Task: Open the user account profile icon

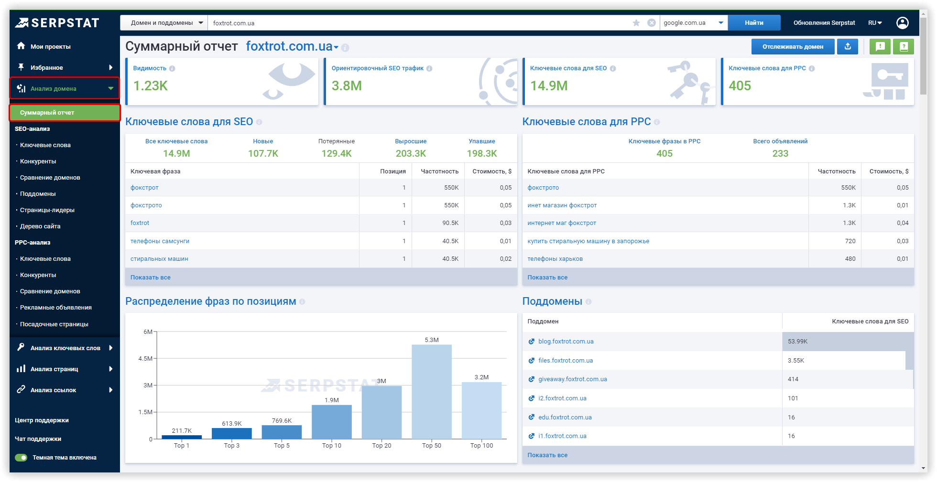Action: [x=903, y=22]
